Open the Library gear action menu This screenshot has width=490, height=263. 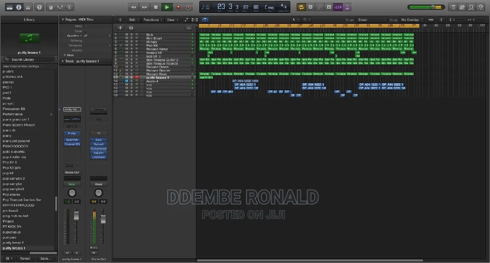coord(9,258)
